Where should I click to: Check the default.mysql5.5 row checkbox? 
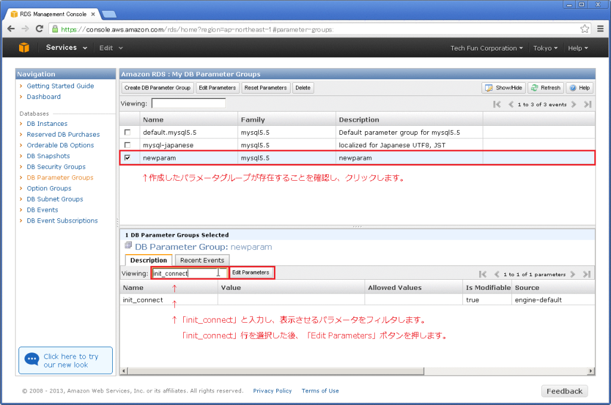(128, 132)
